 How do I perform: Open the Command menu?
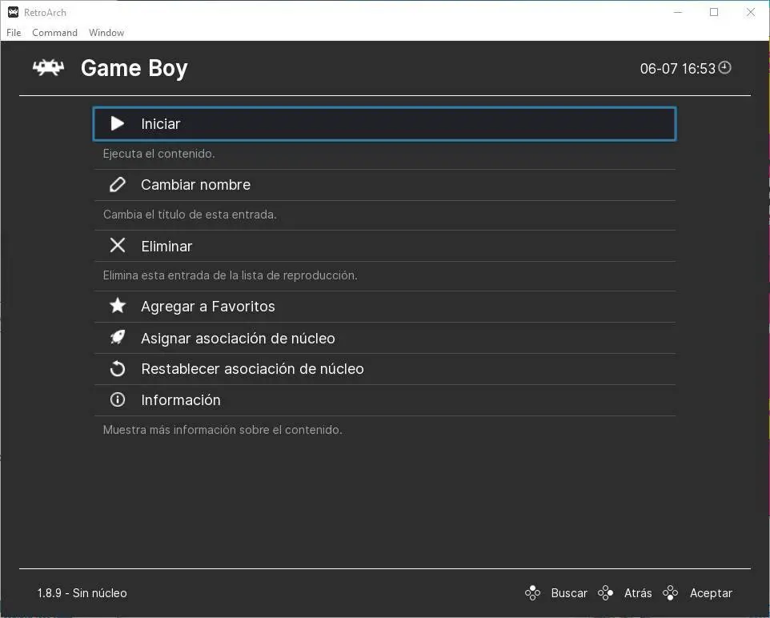click(x=54, y=33)
